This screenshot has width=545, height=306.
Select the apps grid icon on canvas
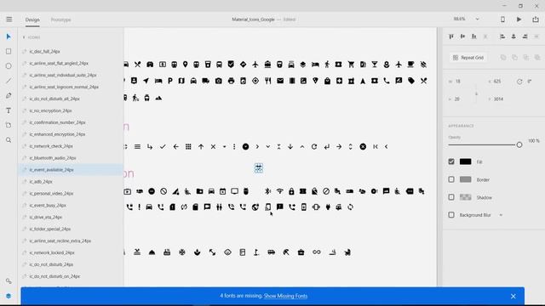(x=188, y=147)
